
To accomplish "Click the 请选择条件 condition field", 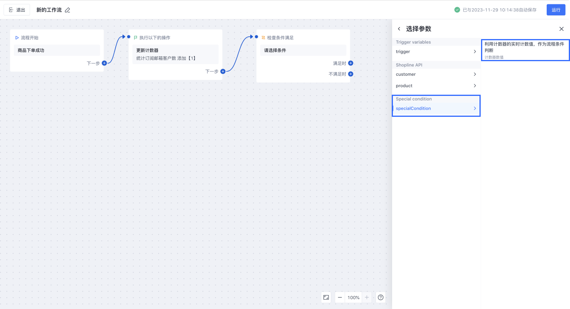I will [x=303, y=51].
